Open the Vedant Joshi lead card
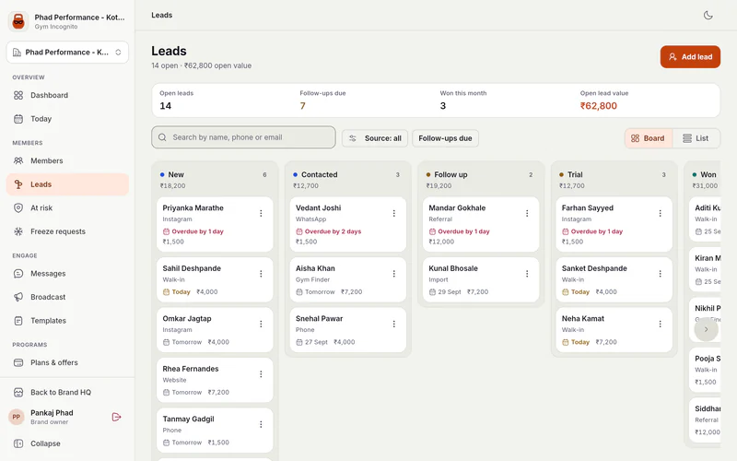Image resolution: width=737 pixels, height=461 pixels. [348, 224]
